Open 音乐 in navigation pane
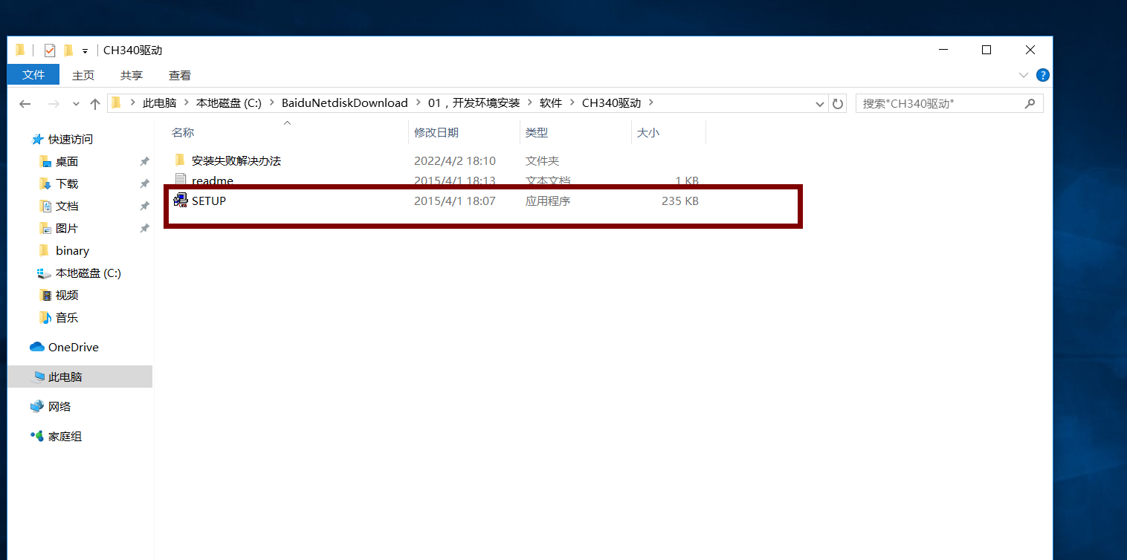1127x560 pixels. [67, 318]
